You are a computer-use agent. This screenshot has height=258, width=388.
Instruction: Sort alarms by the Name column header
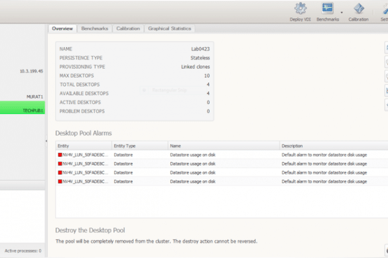(224, 146)
